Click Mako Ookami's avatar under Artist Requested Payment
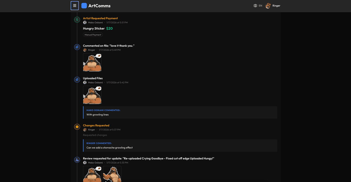Viewport: 351px width, 182px height. click(x=85, y=22)
